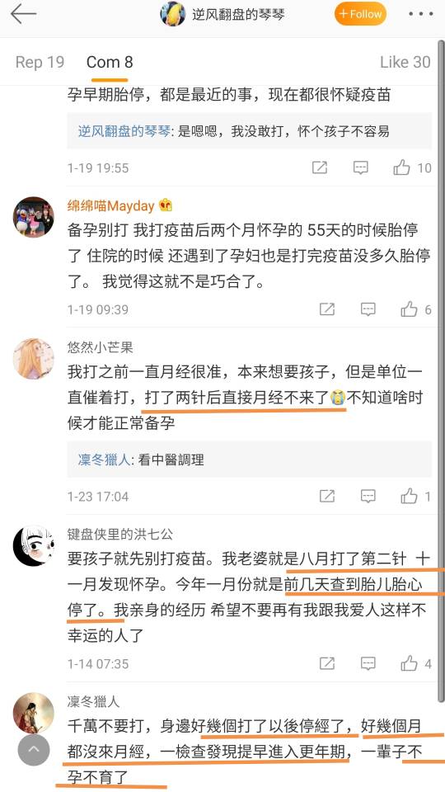Open the three-dot more options menu
The image size is (445, 792).
click(421, 14)
